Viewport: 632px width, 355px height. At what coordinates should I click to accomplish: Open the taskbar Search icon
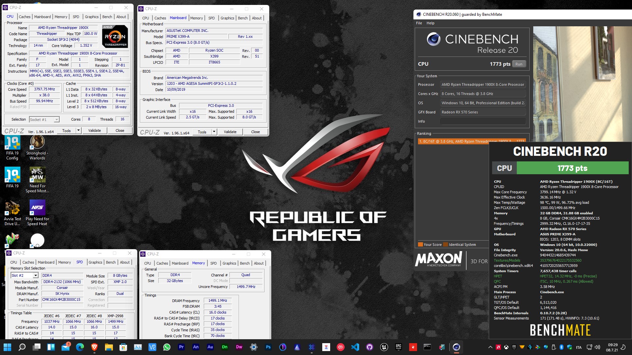pyautogui.click(x=22, y=347)
